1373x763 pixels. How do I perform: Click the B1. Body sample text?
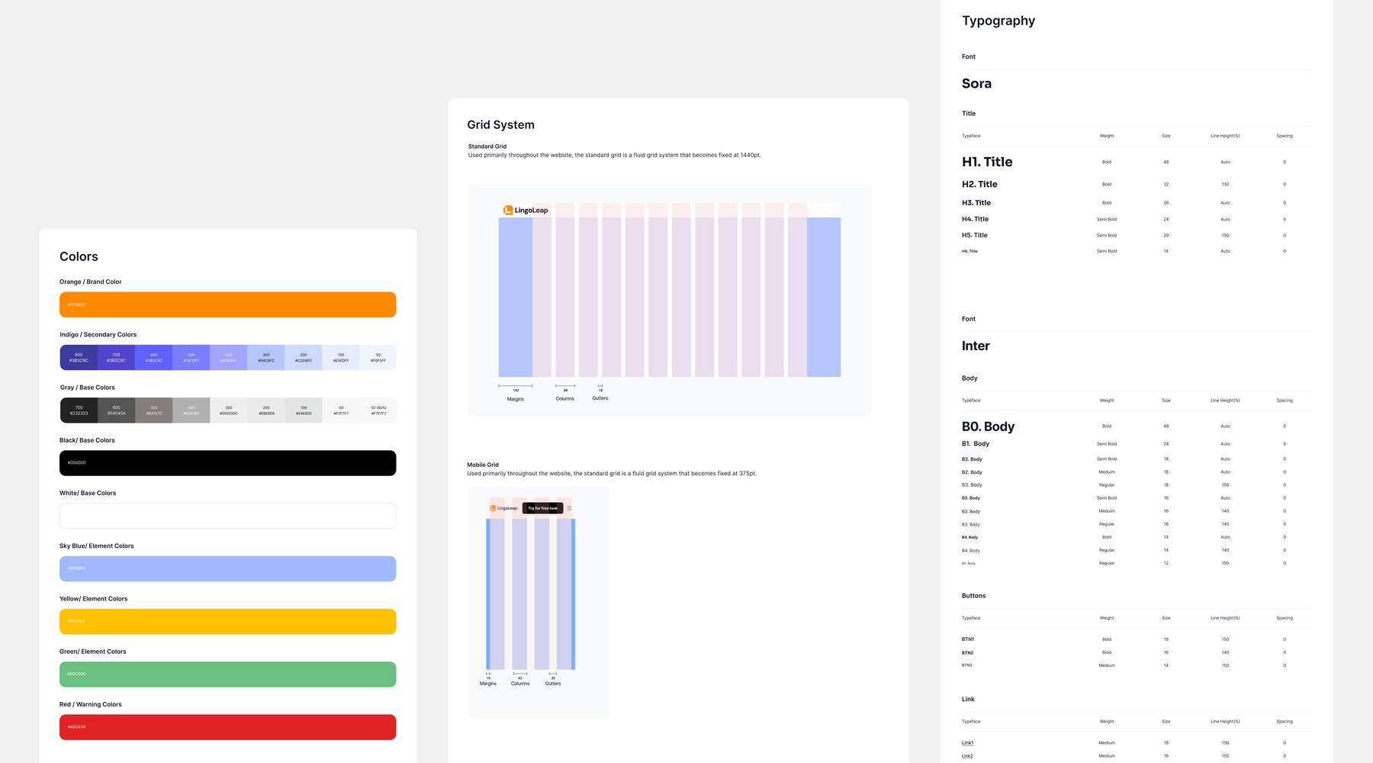click(x=976, y=444)
